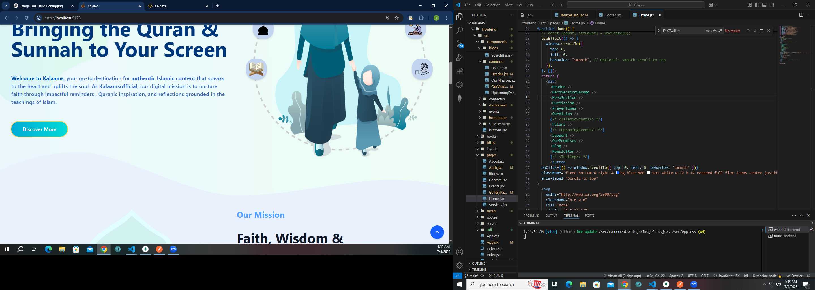Open the Explorer view in VS Code activity bar

click(460, 17)
